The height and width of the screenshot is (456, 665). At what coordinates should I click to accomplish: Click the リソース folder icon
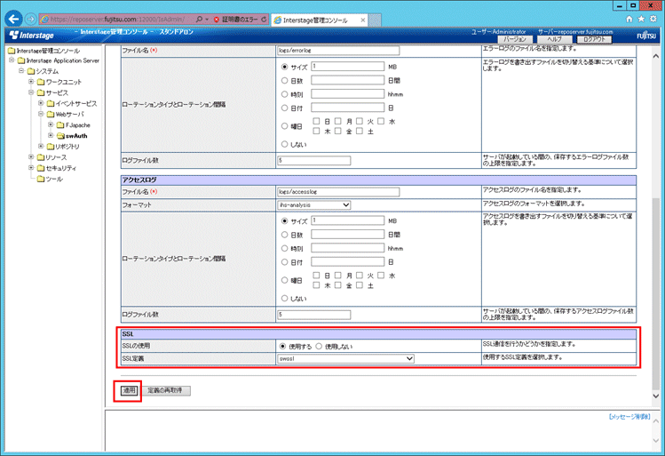41,157
